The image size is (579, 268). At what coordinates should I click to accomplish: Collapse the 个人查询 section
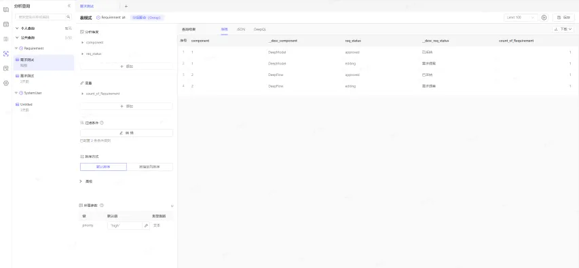[17, 28]
